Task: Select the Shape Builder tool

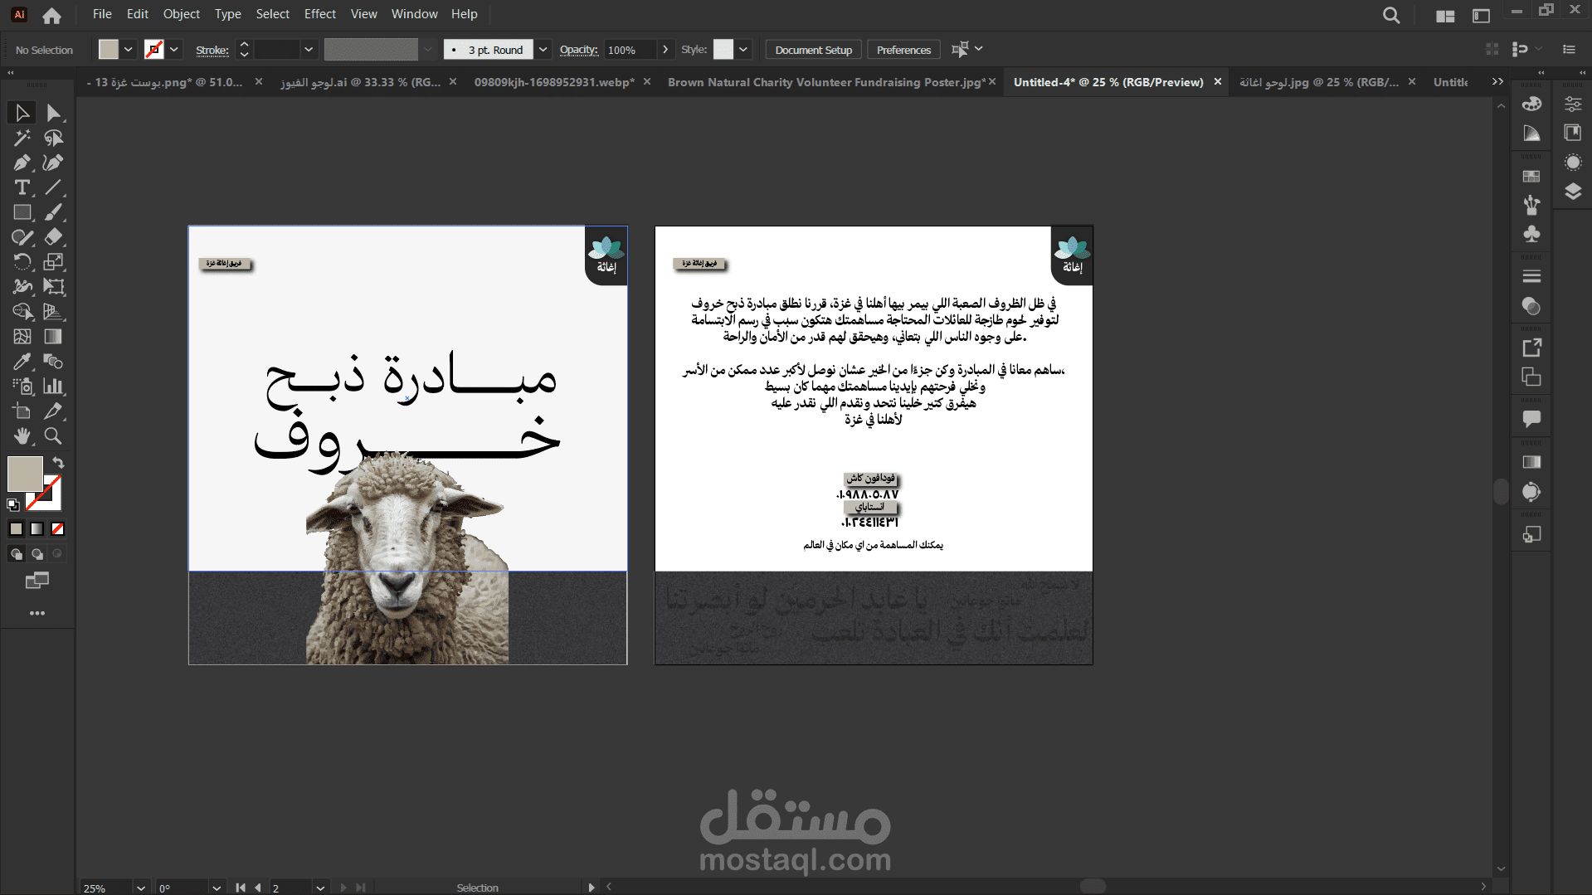Action: tap(22, 312)
